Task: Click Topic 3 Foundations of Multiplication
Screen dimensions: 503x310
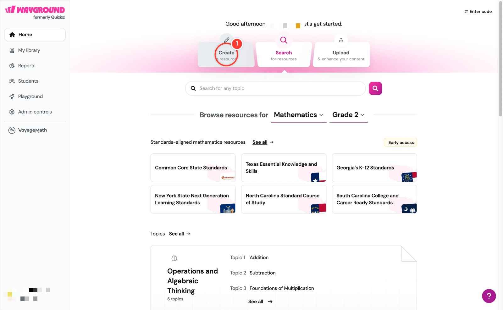Action: 272,288
